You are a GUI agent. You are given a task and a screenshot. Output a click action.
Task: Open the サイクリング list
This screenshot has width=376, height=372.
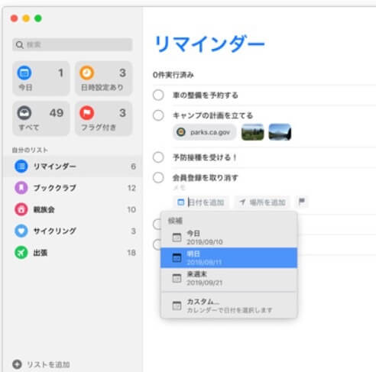[73, 231]
